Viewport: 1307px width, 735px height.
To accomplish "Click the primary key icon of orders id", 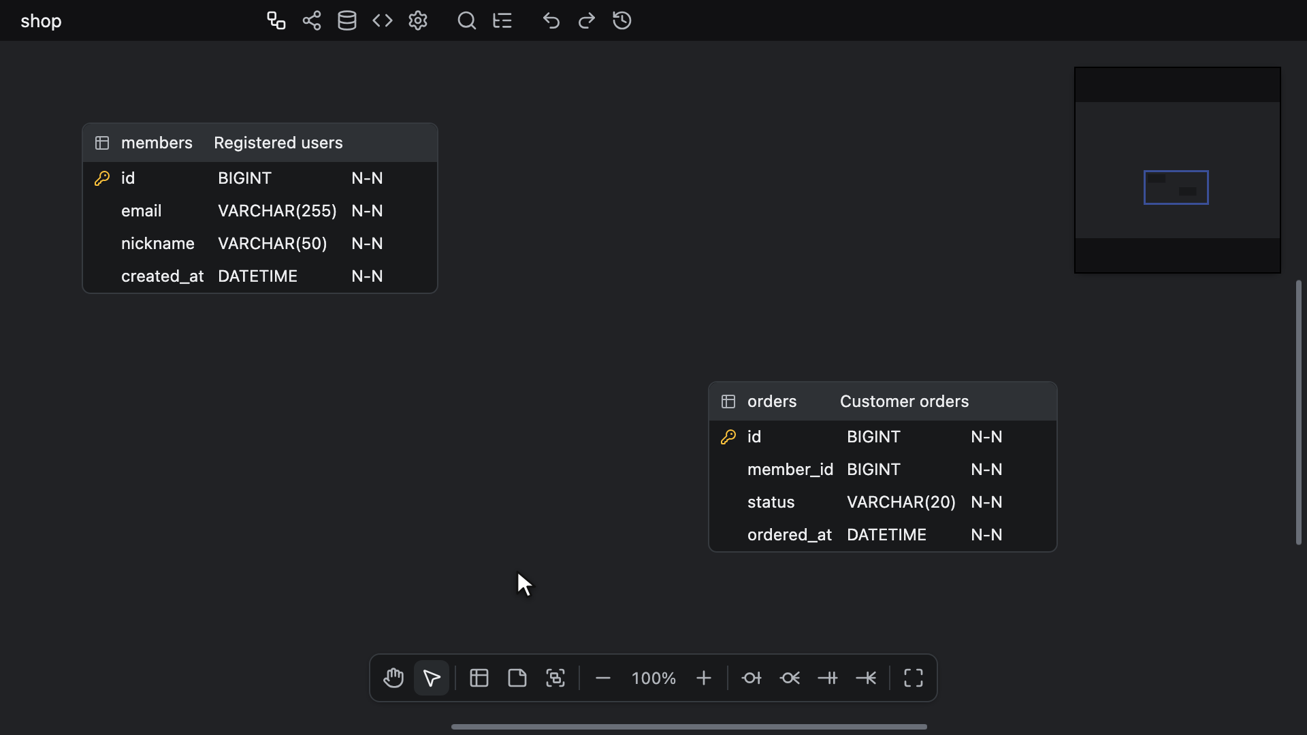I will click(x=728, y=437).
